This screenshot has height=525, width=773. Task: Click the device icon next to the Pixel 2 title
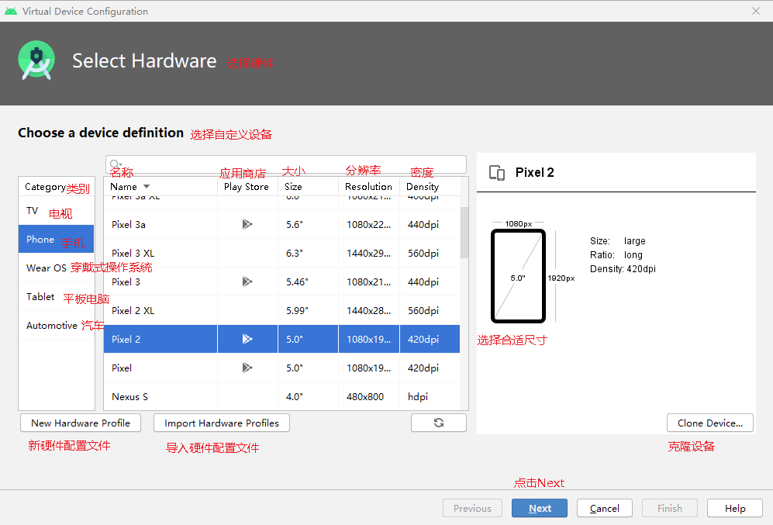497,172
